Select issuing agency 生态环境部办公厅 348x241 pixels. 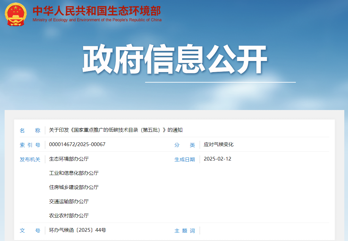point(69,159)
